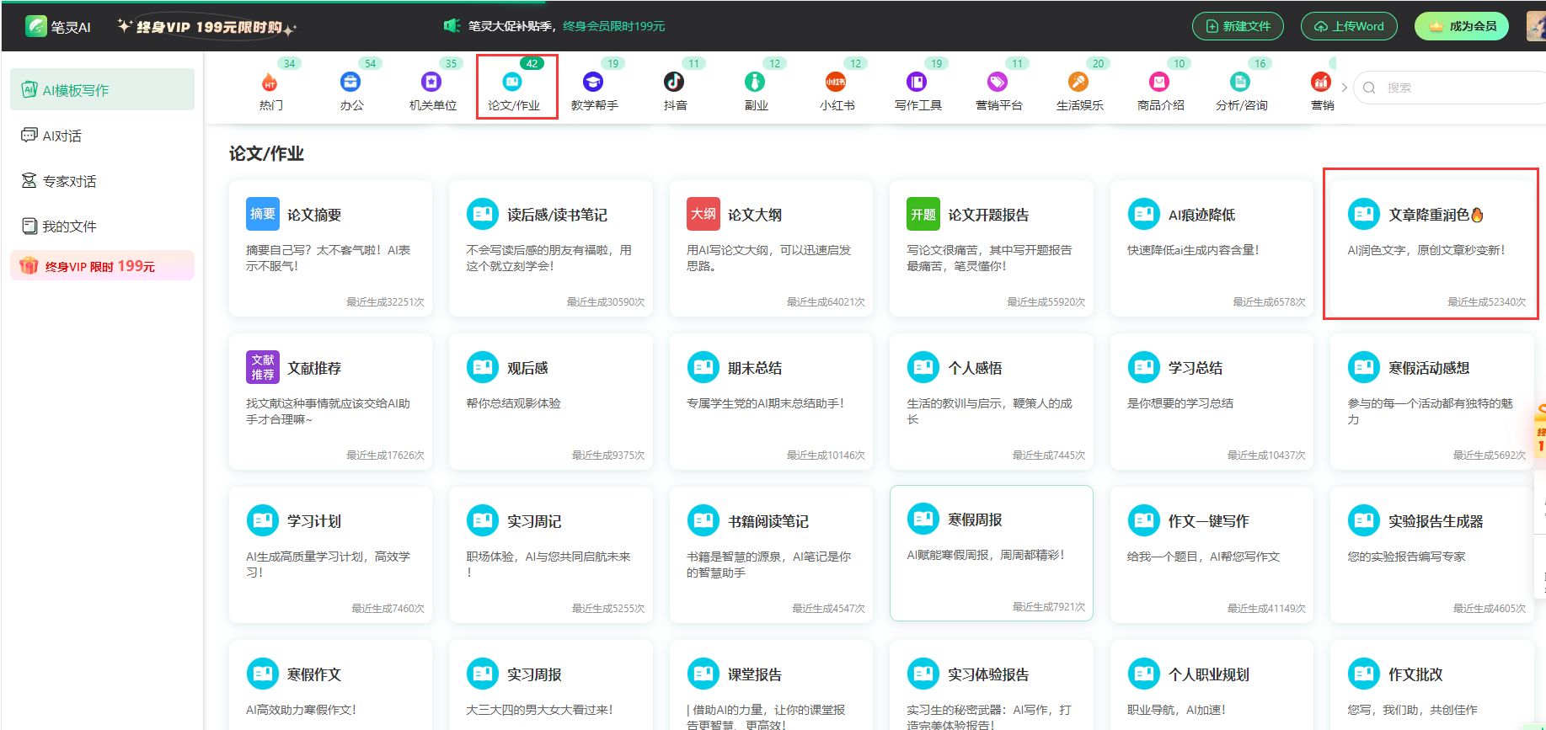Open the 观后感 template card
This screenshot has width=1546, height=730.
point(551,401)
